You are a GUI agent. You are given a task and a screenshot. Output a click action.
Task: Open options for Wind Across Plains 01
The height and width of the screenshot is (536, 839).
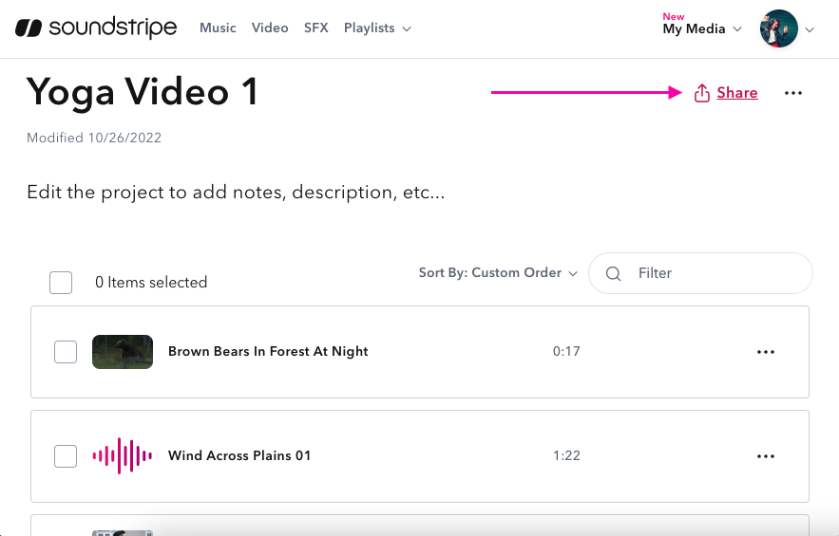click(x=766, y=456)
